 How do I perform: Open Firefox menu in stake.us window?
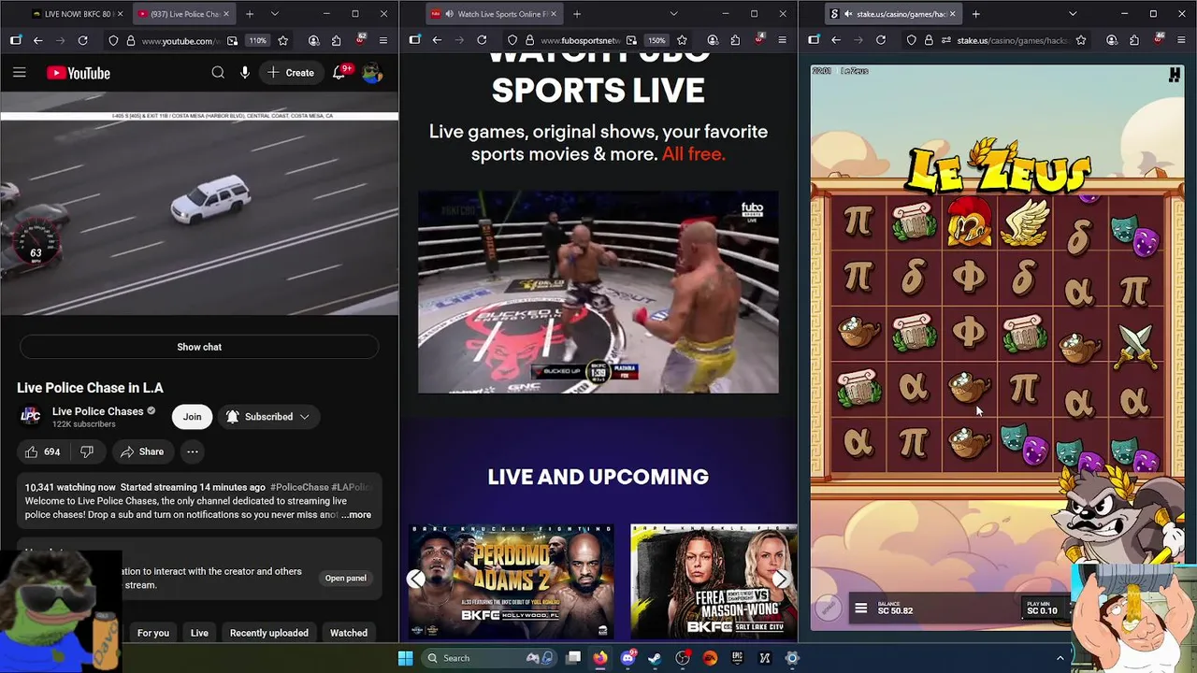pyautogui.click(x=1181, y=40)
